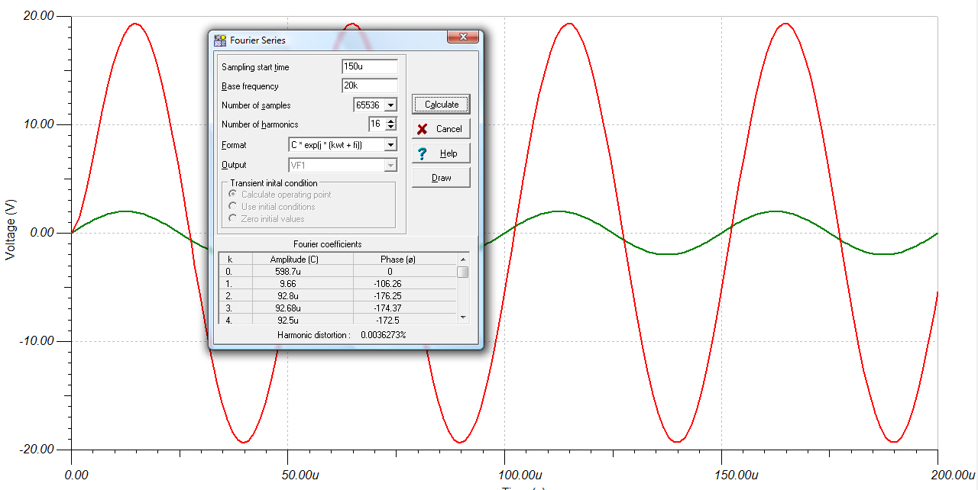Click the Sampling start time field
Viewport: 978px width, 490px height.
[x=370, y=66]
